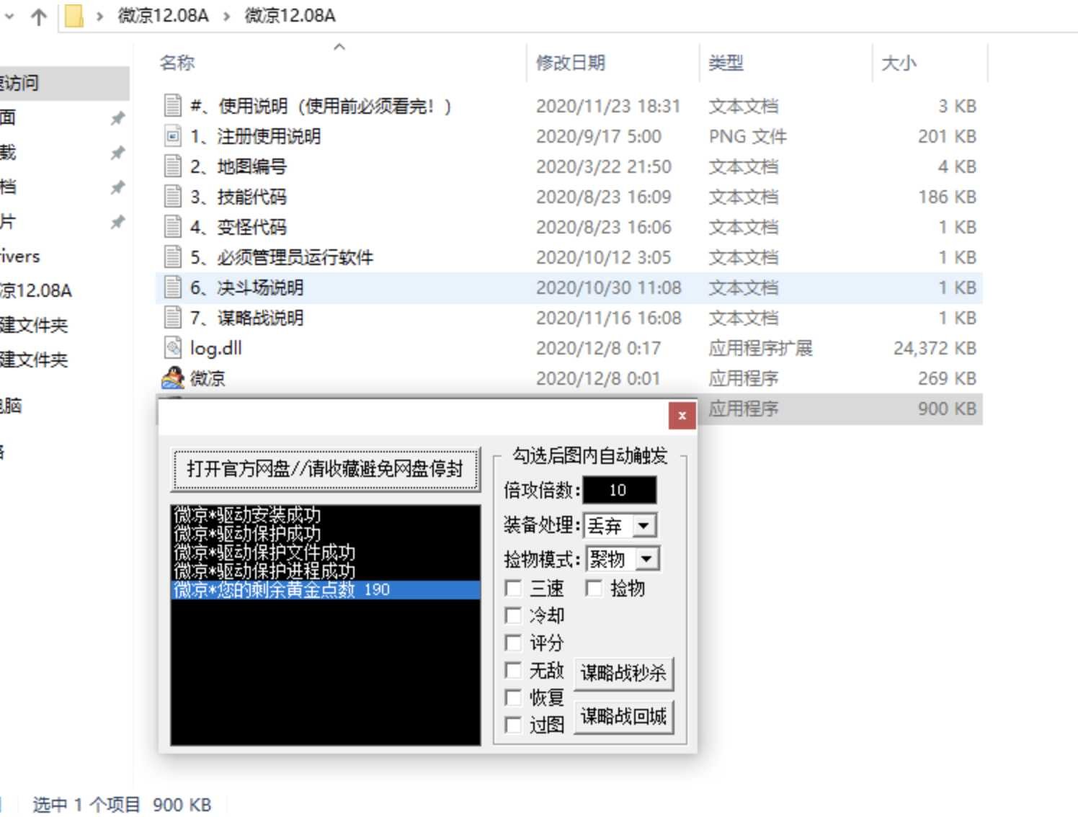Select log line 微凉*驱动保护文件成功
The height and width of the screenshot is (817, 1078).
[x=264, y=553]
